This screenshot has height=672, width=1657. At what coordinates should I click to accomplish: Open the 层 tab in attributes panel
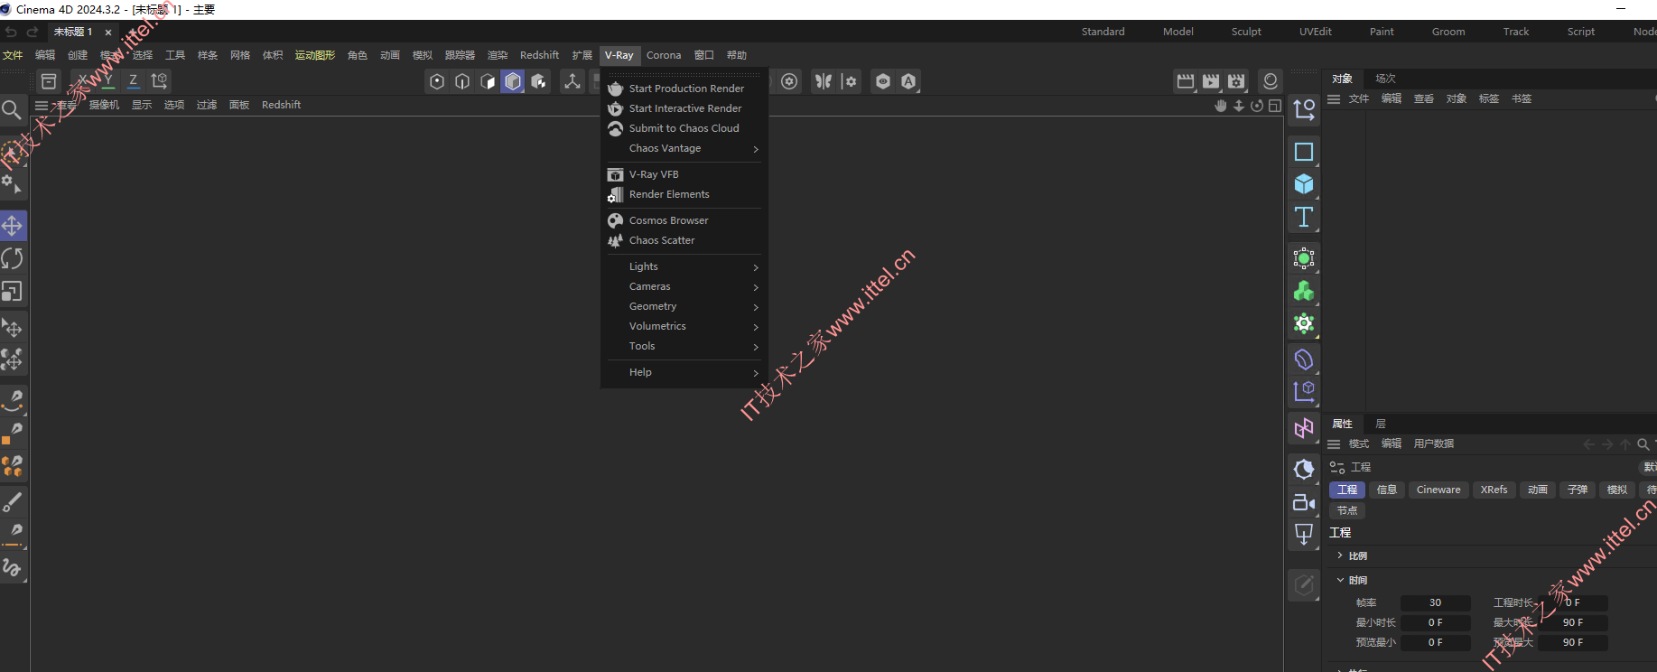[x=1381, y=424]
